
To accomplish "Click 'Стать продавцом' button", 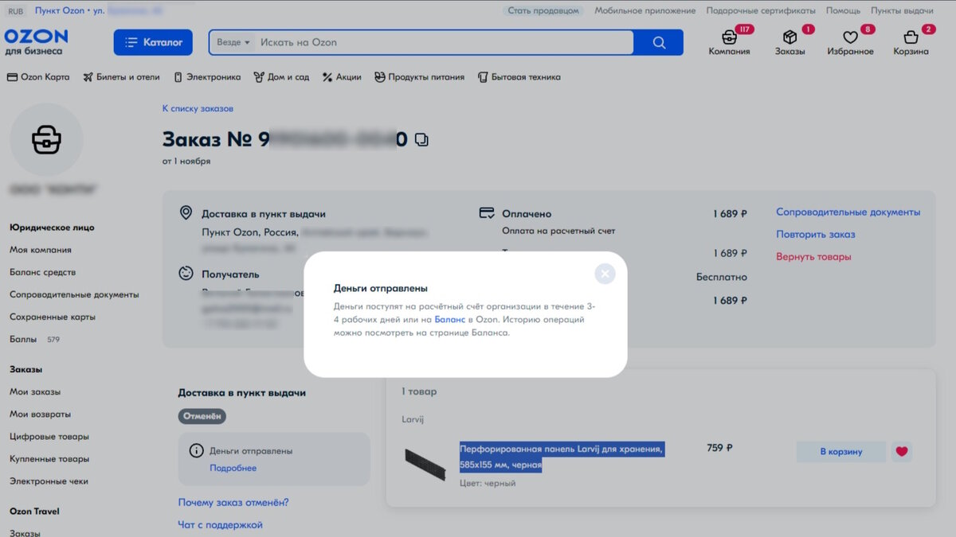I will pyautogui.click(x=543, y=11).
